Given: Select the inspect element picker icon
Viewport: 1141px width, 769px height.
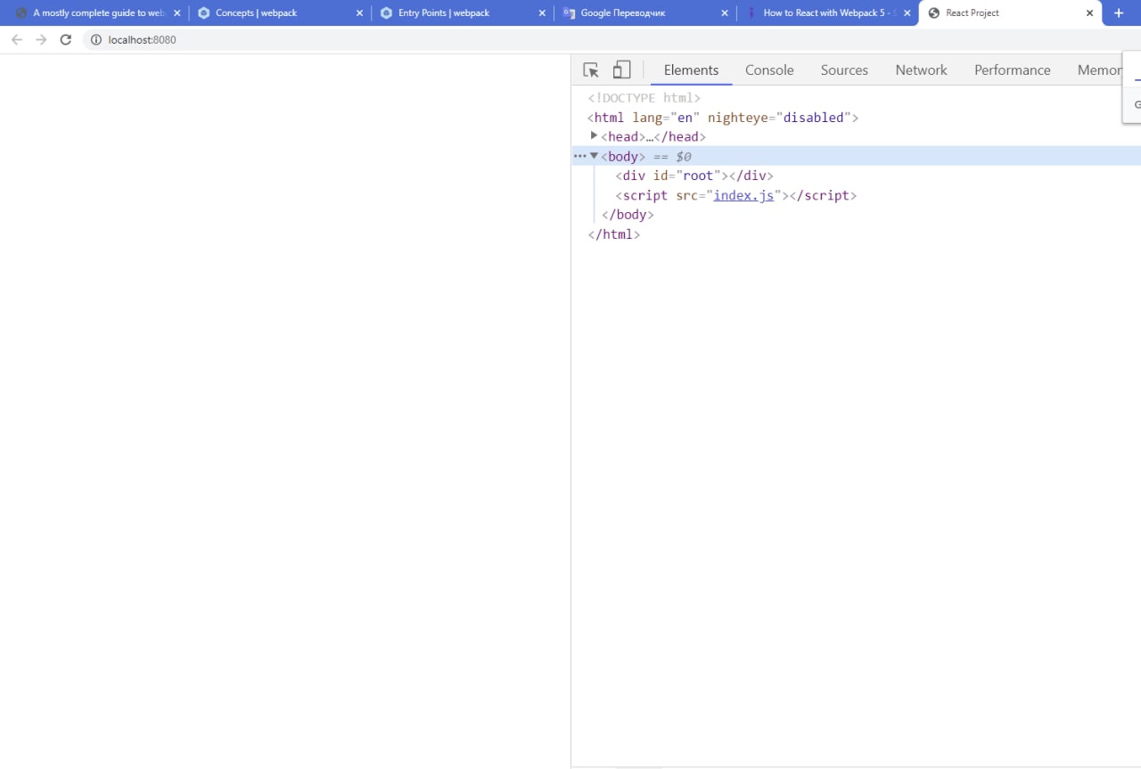Looking at the screenshot, I should tap(591, 70).
